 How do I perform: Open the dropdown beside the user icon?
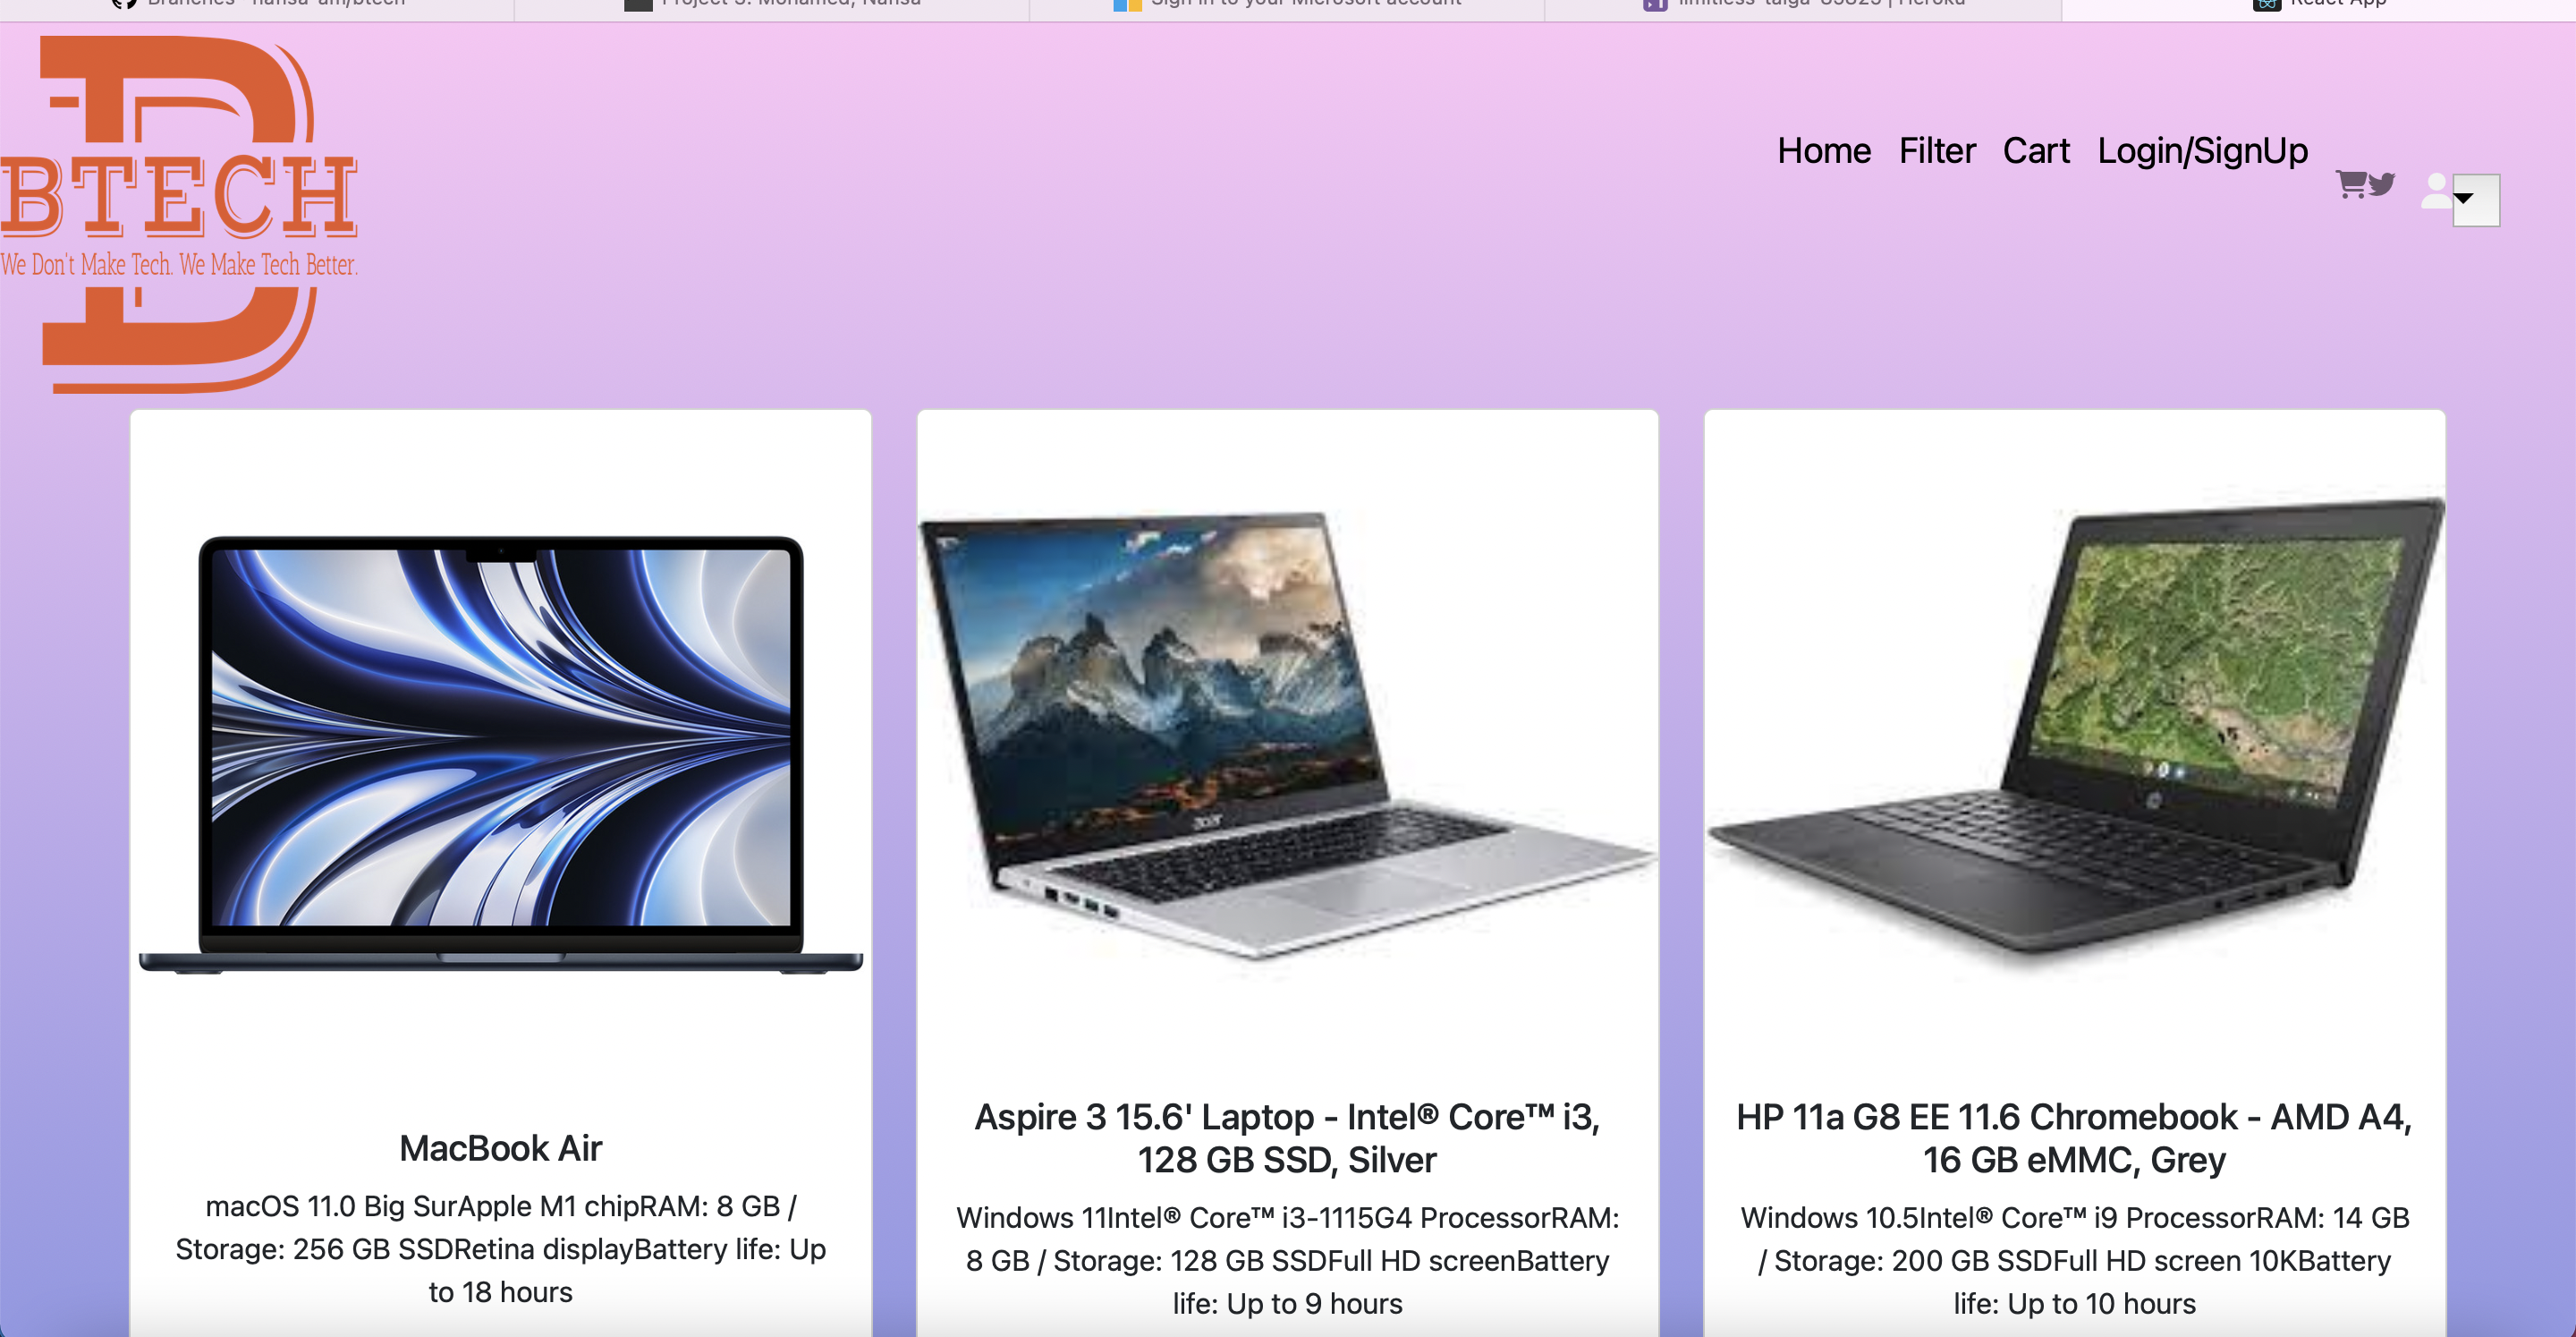[2476, 200]
